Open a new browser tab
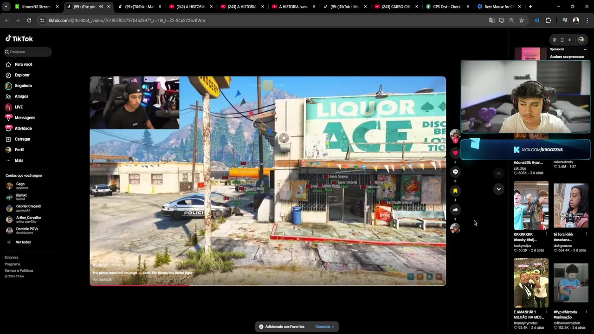The image size is (594, 334). click(530, 6)
